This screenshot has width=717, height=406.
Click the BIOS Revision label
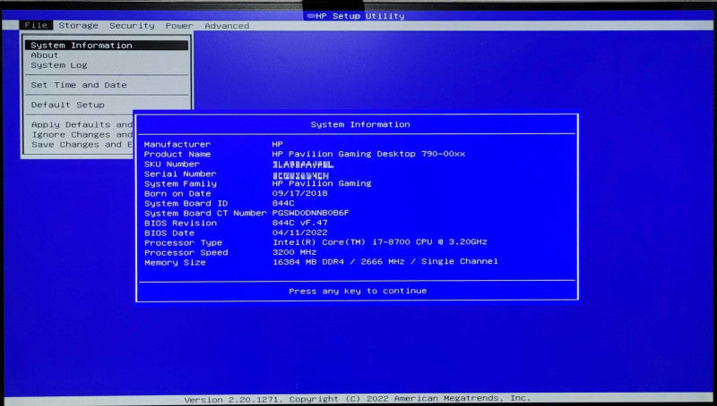click(x=180, y=223)
